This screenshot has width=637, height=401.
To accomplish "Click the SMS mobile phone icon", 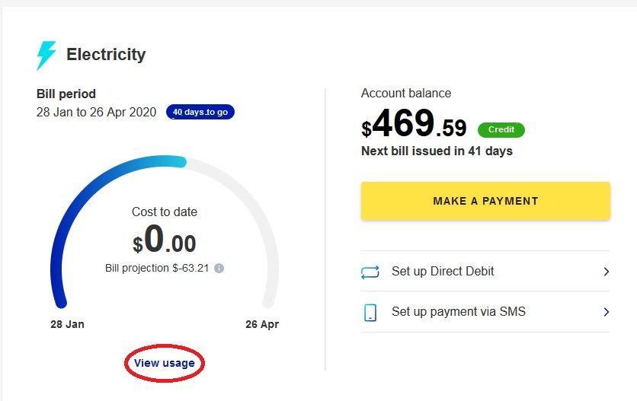I will [x=370, y=312].
